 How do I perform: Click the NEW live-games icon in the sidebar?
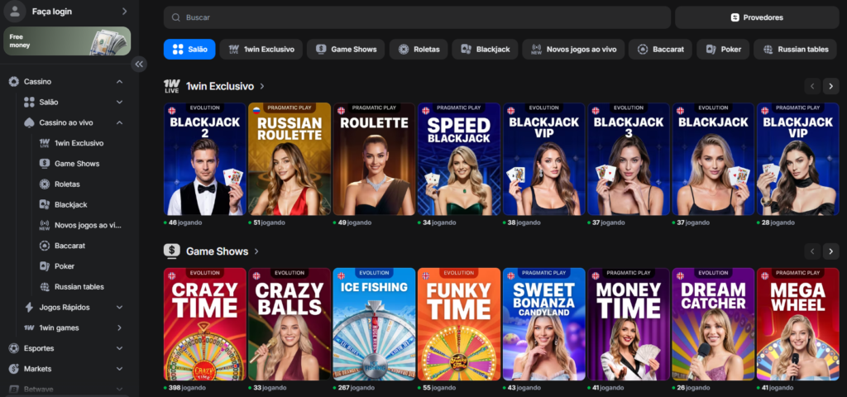45,225
